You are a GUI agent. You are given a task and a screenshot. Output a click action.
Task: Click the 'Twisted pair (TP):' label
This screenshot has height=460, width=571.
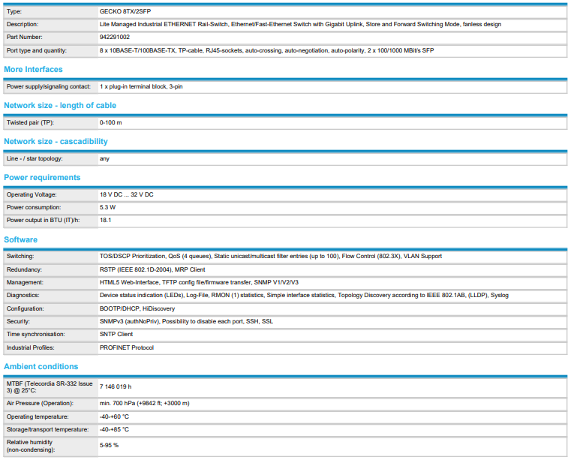pos(30,123)
